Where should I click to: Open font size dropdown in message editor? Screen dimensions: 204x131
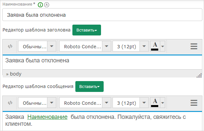click(x=131, y=103)
